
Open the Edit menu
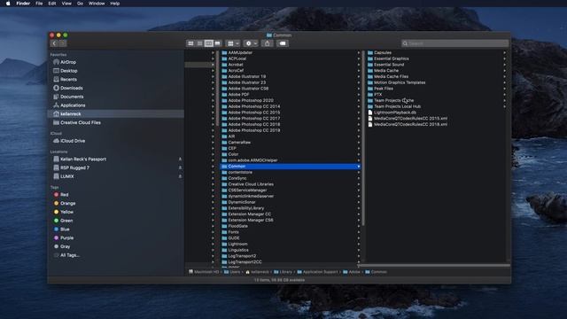click(52, 4)
